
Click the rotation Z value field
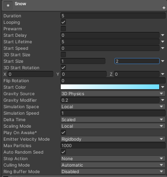(x=137, y=74)
